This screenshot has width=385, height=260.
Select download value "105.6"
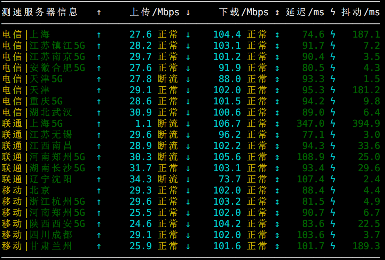pos(227,157)
